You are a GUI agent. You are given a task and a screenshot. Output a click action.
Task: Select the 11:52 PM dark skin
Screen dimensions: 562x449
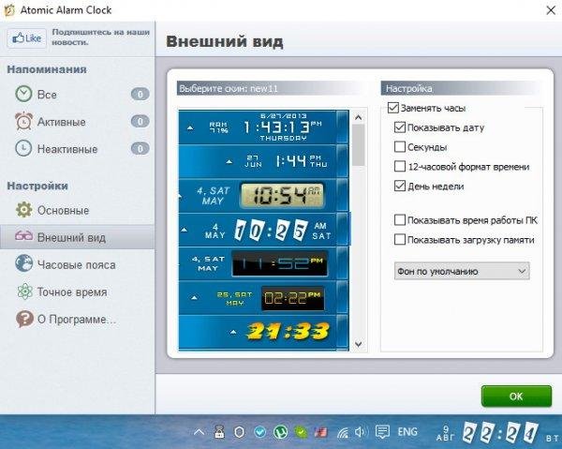click(263, 263)
